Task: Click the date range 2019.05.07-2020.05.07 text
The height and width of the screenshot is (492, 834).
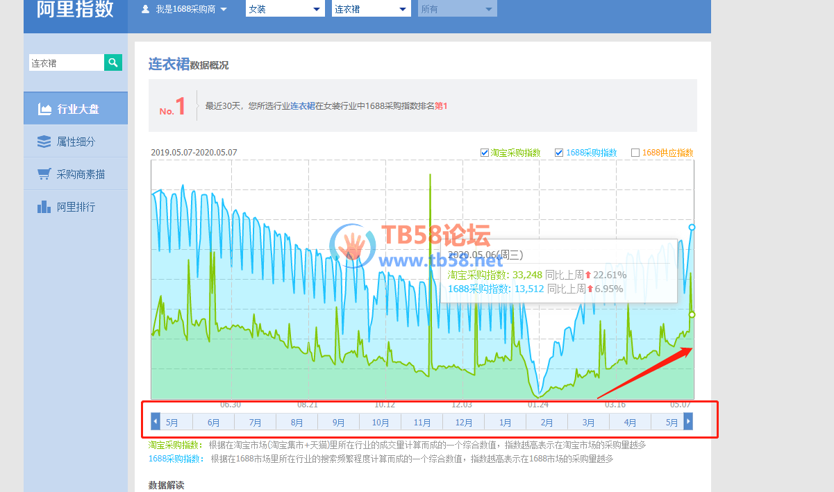Action: click(x=194, y=153)
